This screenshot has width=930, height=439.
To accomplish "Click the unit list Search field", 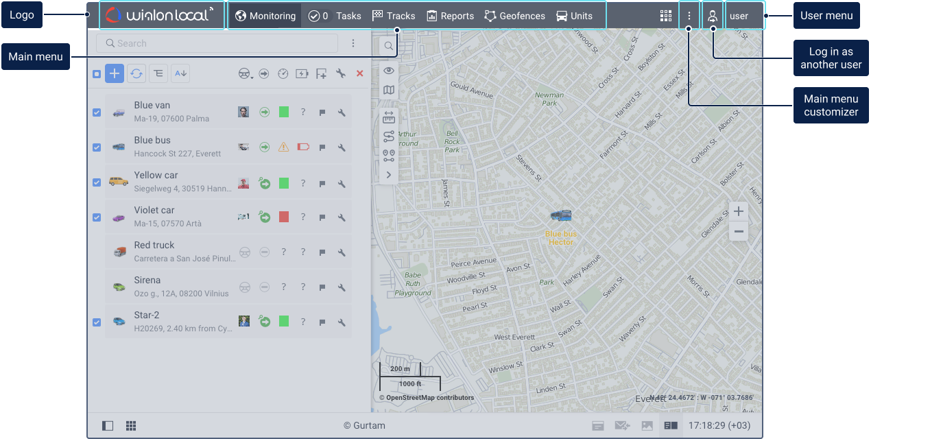I will (x=217, y=43).
